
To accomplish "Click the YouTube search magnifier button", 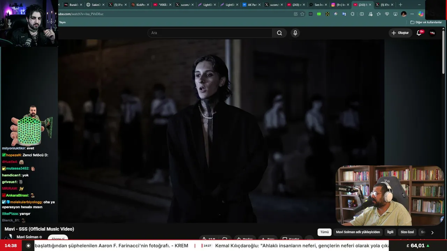I will [279, 33].
